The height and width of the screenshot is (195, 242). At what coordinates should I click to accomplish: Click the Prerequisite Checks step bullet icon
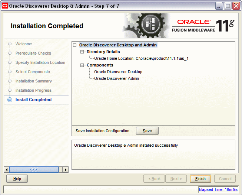(10, 53)
